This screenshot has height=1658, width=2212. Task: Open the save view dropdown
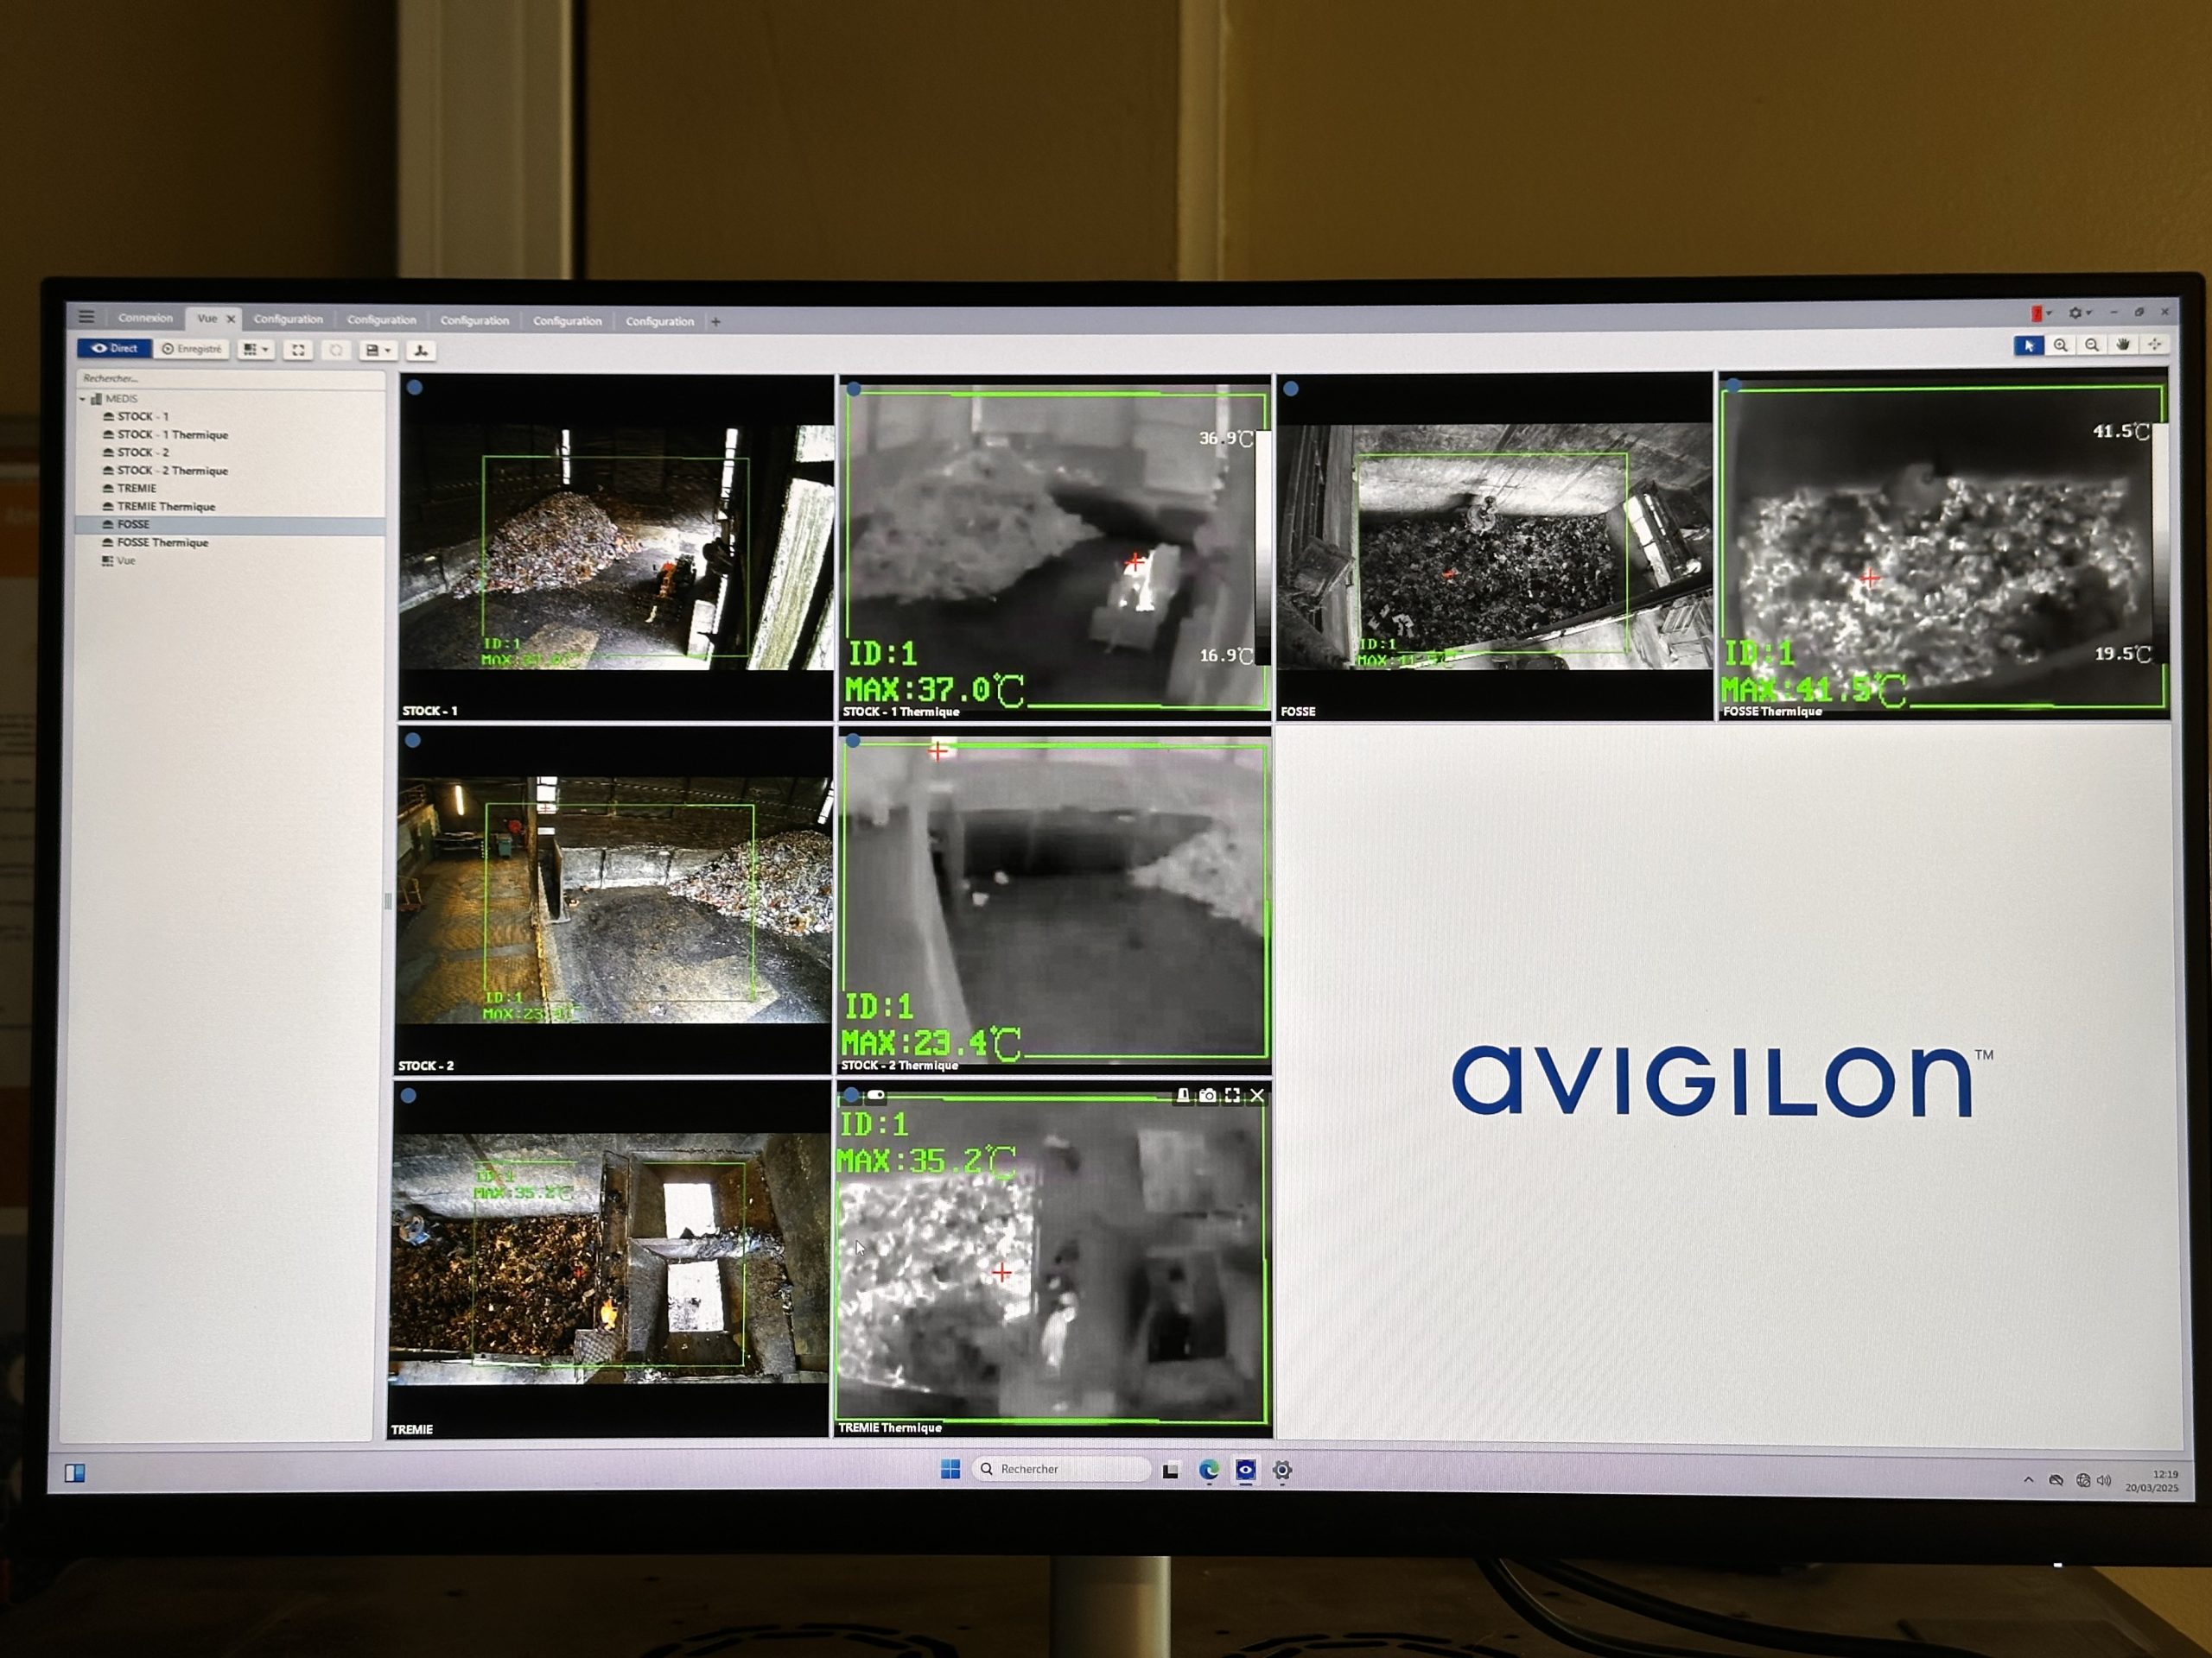click(378, 351)
